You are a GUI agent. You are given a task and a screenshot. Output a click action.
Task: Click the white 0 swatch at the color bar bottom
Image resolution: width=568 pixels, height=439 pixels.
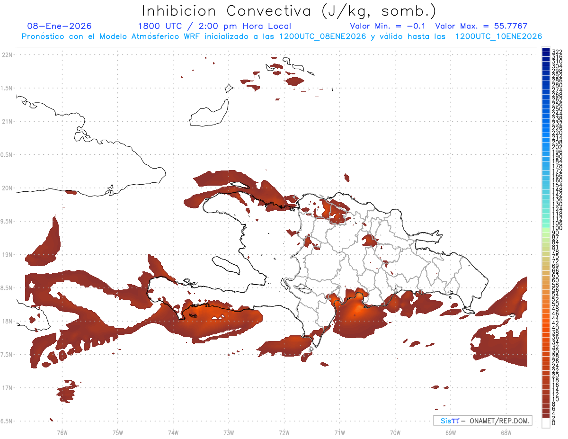(x=546, y=423)
